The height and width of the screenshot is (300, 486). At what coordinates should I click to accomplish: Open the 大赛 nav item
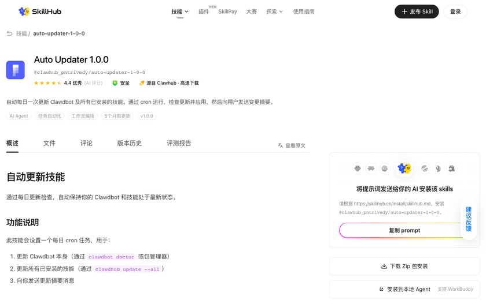[251, 12]
